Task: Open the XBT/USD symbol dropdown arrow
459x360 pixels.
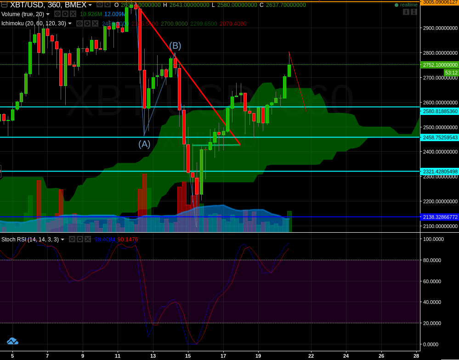Action: click(90, 5)
